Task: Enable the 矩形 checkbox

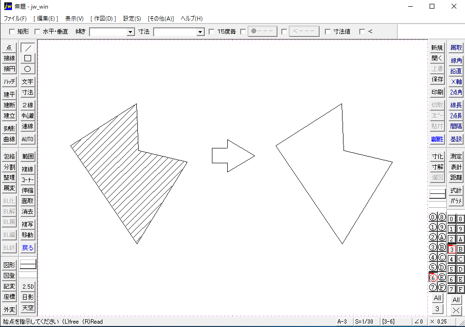Action: 12,32
